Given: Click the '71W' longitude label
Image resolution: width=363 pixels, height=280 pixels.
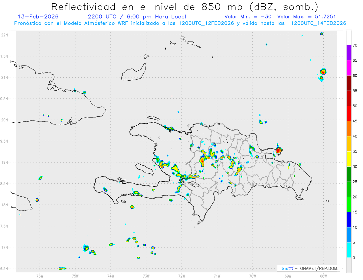Looking at the screenshot, I should [x=217, y=276].
